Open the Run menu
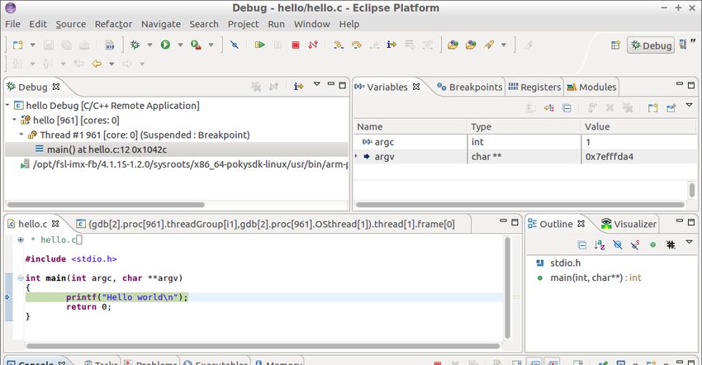702x365 pixels. point(276,24)
